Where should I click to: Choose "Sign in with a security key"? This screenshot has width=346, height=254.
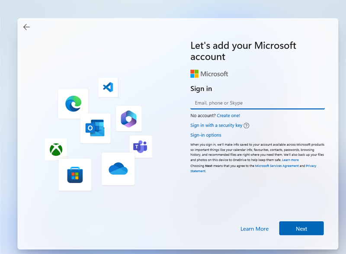(216, 125)
